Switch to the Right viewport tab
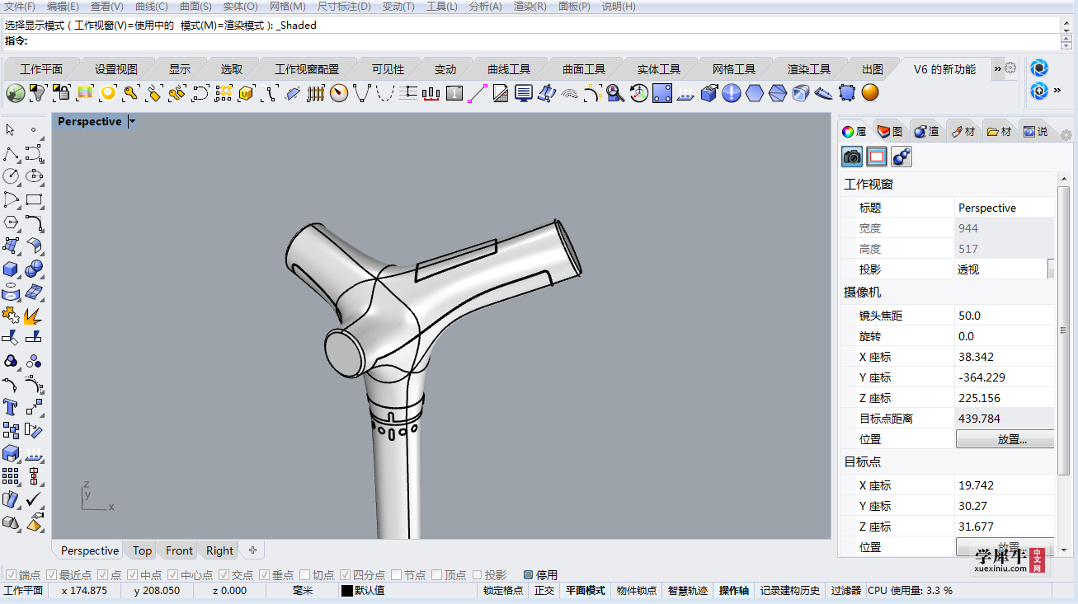Screen dimensions: 1078x604 219,550
